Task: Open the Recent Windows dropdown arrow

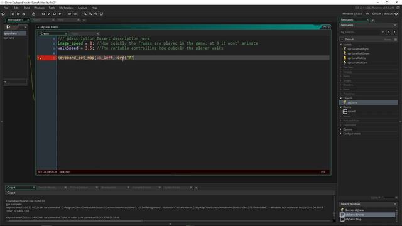Action: coord(395,204)
